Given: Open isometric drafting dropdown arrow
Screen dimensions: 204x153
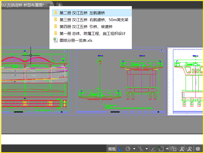Looking at the screenshot, I should [x=147, y=149].
